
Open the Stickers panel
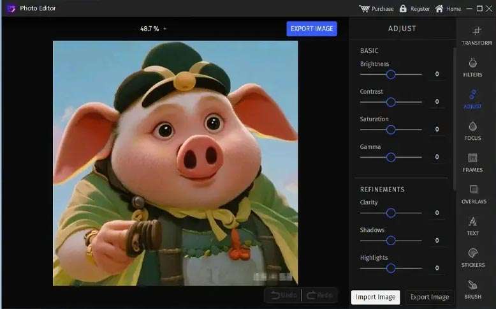pyautogui.click(x=472, y=257)
